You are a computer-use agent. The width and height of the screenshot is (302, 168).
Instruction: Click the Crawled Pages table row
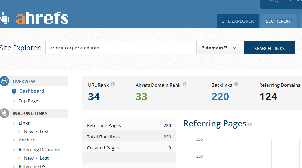point(129,148)
